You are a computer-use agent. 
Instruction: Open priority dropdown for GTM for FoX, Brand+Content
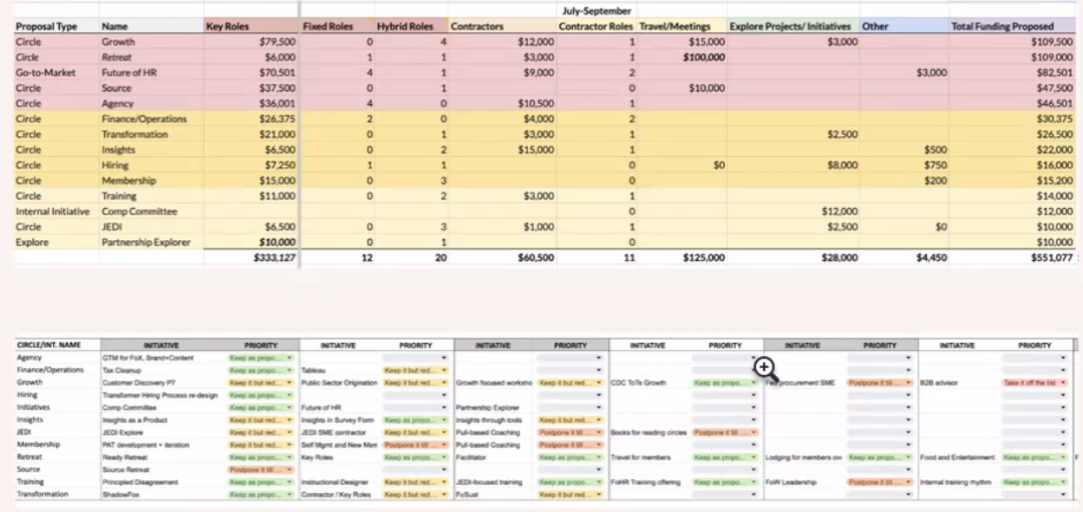tap(260, 357)
